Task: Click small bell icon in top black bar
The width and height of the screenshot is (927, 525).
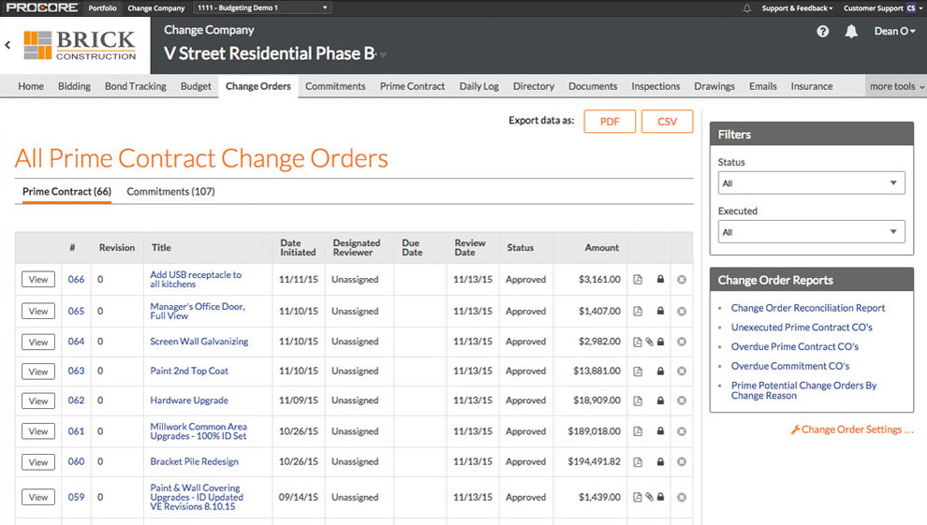Action: [747, 8]
